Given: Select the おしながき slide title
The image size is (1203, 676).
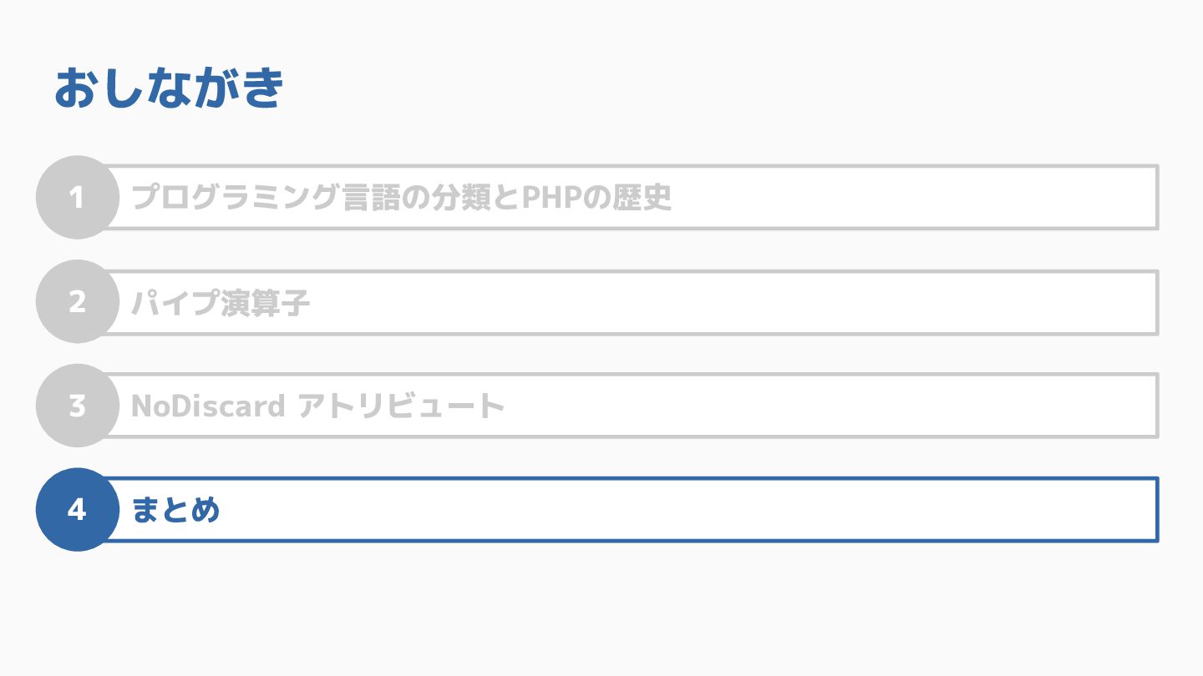Looking at the screenshot, I should 170,88.
